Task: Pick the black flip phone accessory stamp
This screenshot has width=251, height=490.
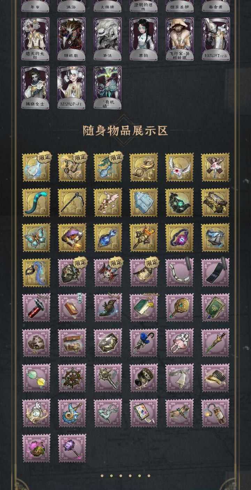Action: (215, 273)
